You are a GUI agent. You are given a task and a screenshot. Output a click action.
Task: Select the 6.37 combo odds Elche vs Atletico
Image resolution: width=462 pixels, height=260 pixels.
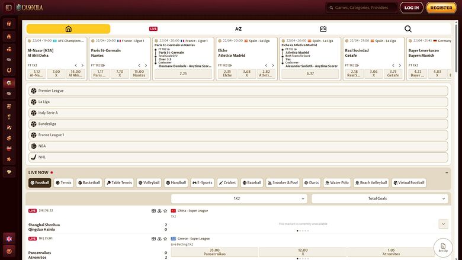(x=310, y=73)
